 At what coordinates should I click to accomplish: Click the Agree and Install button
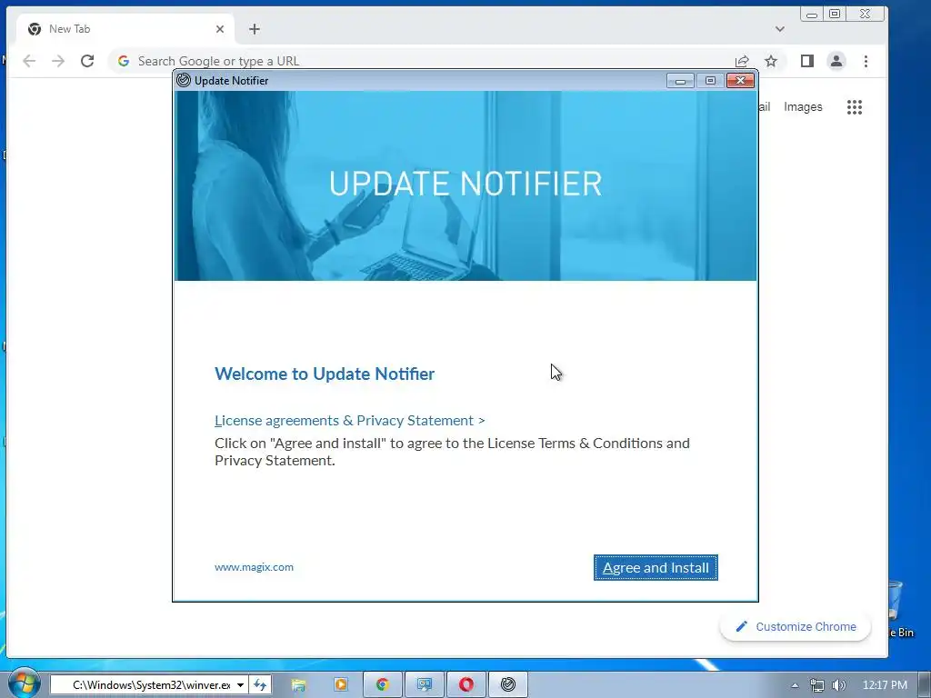[656, 567]
